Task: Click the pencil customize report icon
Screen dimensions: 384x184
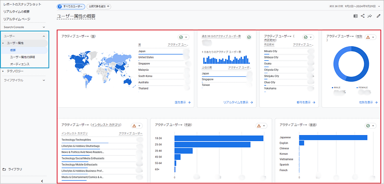Action: click(378, 16)
